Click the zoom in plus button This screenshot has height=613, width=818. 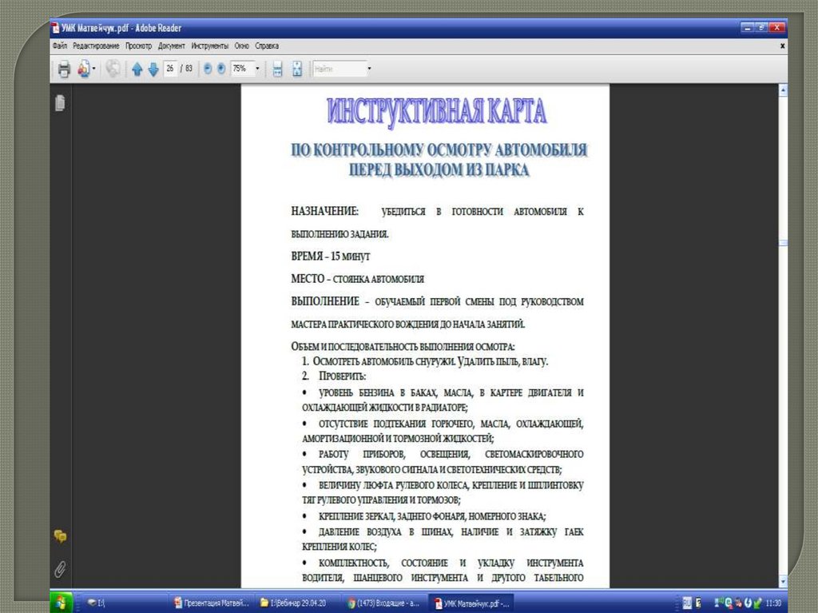coord(221,70)
